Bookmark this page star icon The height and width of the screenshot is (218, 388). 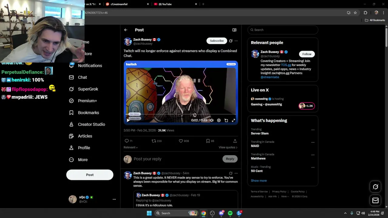[x=355, y=13]
